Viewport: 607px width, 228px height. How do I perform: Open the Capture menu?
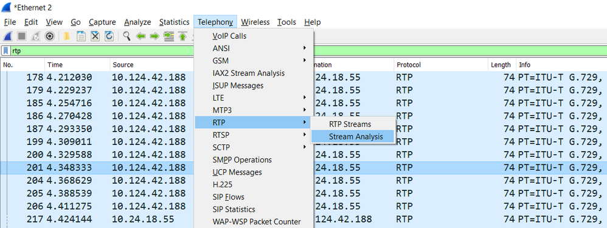coord(102,22)
